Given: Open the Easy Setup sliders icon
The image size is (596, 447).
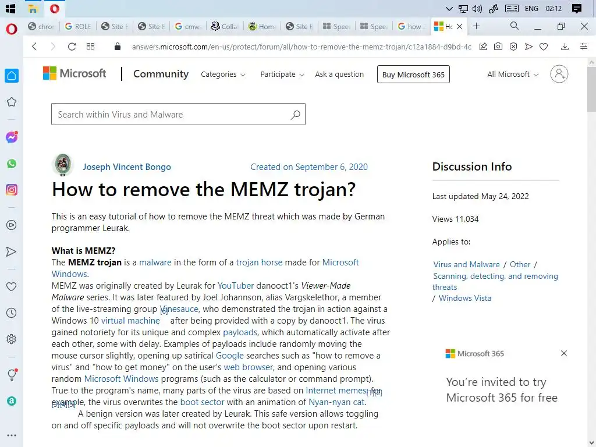Looking at the screenshot, I should click(584, 47).
